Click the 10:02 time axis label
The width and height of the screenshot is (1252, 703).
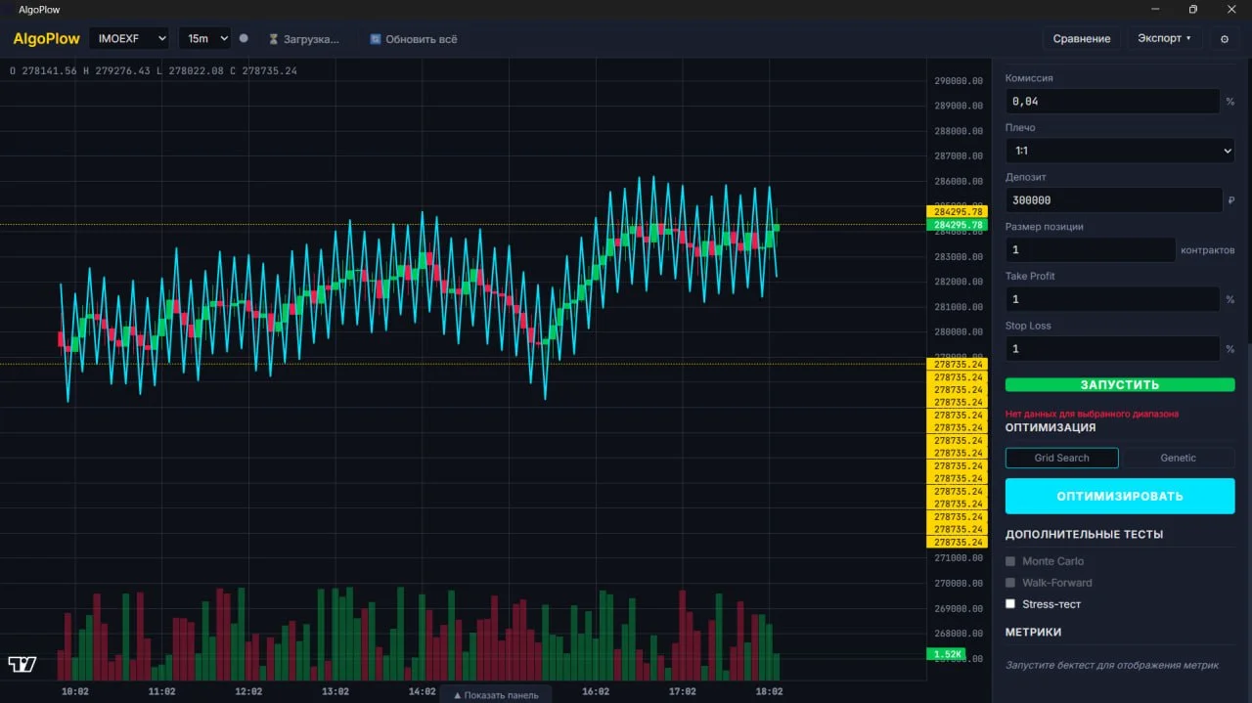pos(75,691)
